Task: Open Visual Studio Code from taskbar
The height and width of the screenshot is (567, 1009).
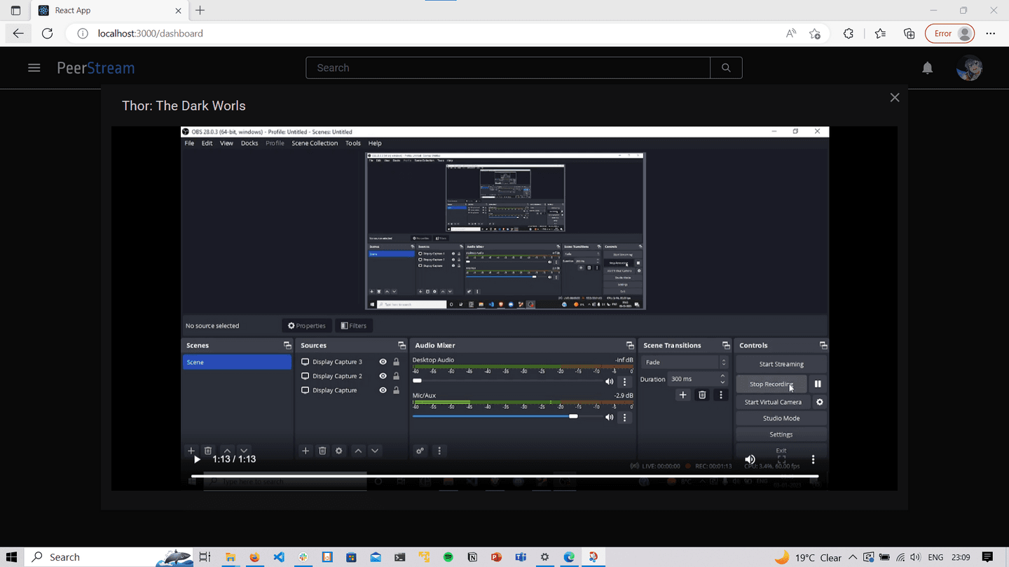Action: coord(279,557)
